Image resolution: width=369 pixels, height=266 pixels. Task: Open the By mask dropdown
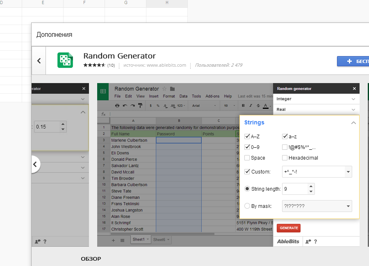(348, 206)
